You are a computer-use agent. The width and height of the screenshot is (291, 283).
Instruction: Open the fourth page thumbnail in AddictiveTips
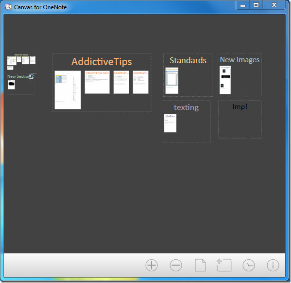point(141,82)
